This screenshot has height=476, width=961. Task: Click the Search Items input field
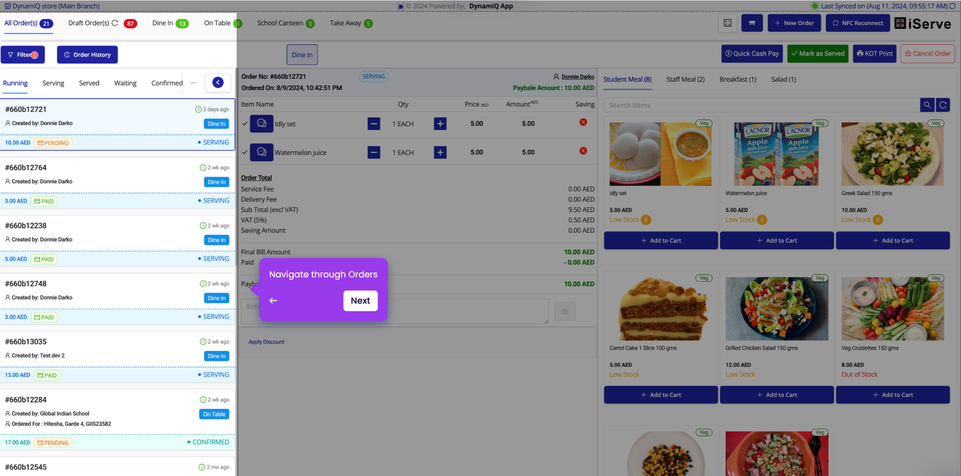click(x=761, y=105)
